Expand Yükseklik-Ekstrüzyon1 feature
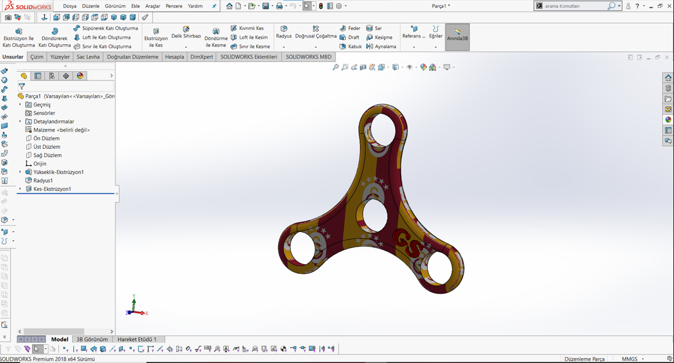 (20, 172)
